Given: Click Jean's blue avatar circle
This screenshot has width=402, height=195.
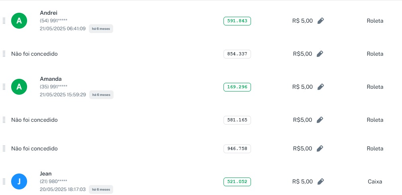Looking at the screenshot, I should click(x=19, y=181).
